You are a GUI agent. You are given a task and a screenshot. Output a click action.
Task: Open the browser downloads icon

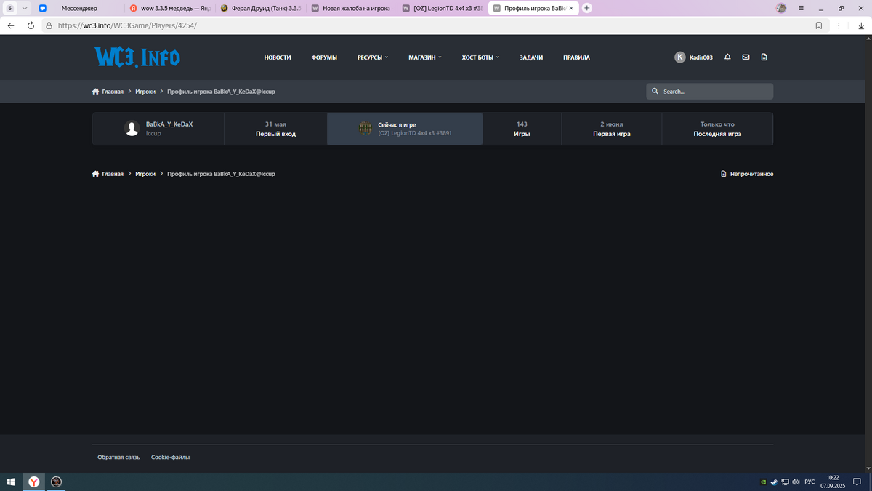tap(860, 25)
